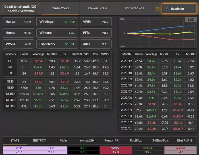Screen dimensions: 199x155
Task: Click the 2023/12 month row
Action: click(x=158, y=61)
